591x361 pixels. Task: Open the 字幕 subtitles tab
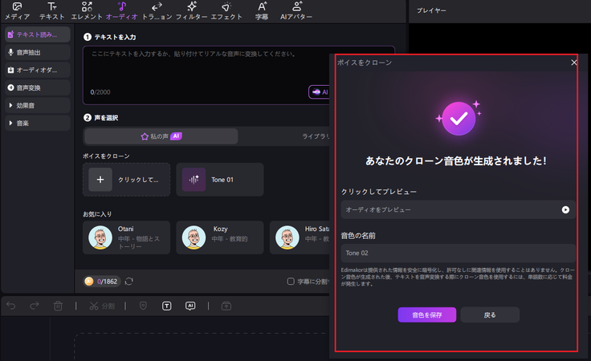(262, 11)
